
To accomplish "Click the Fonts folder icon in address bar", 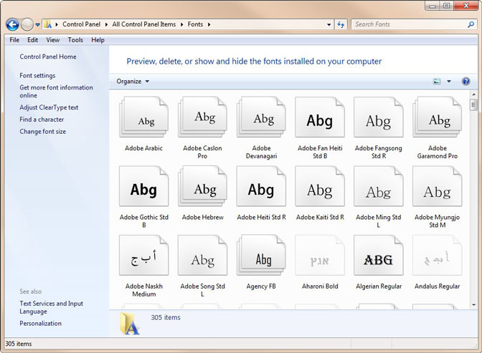I will click(47, 24).
